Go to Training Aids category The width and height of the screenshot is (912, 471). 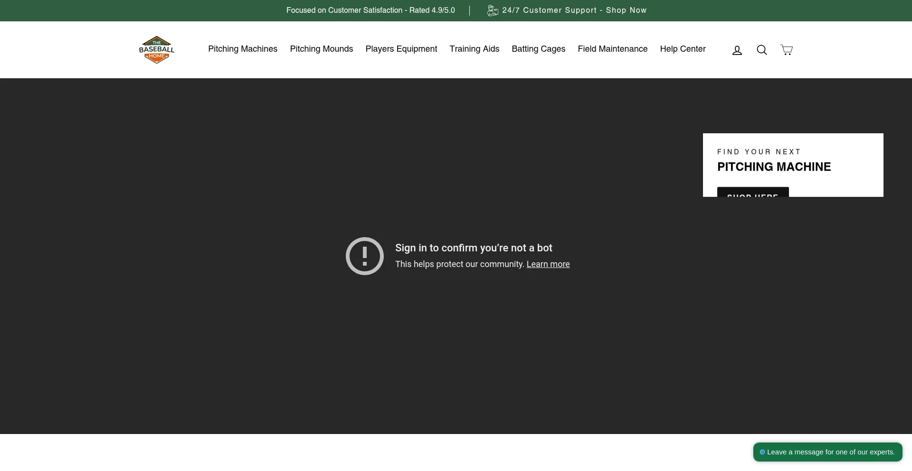point(474,49)
